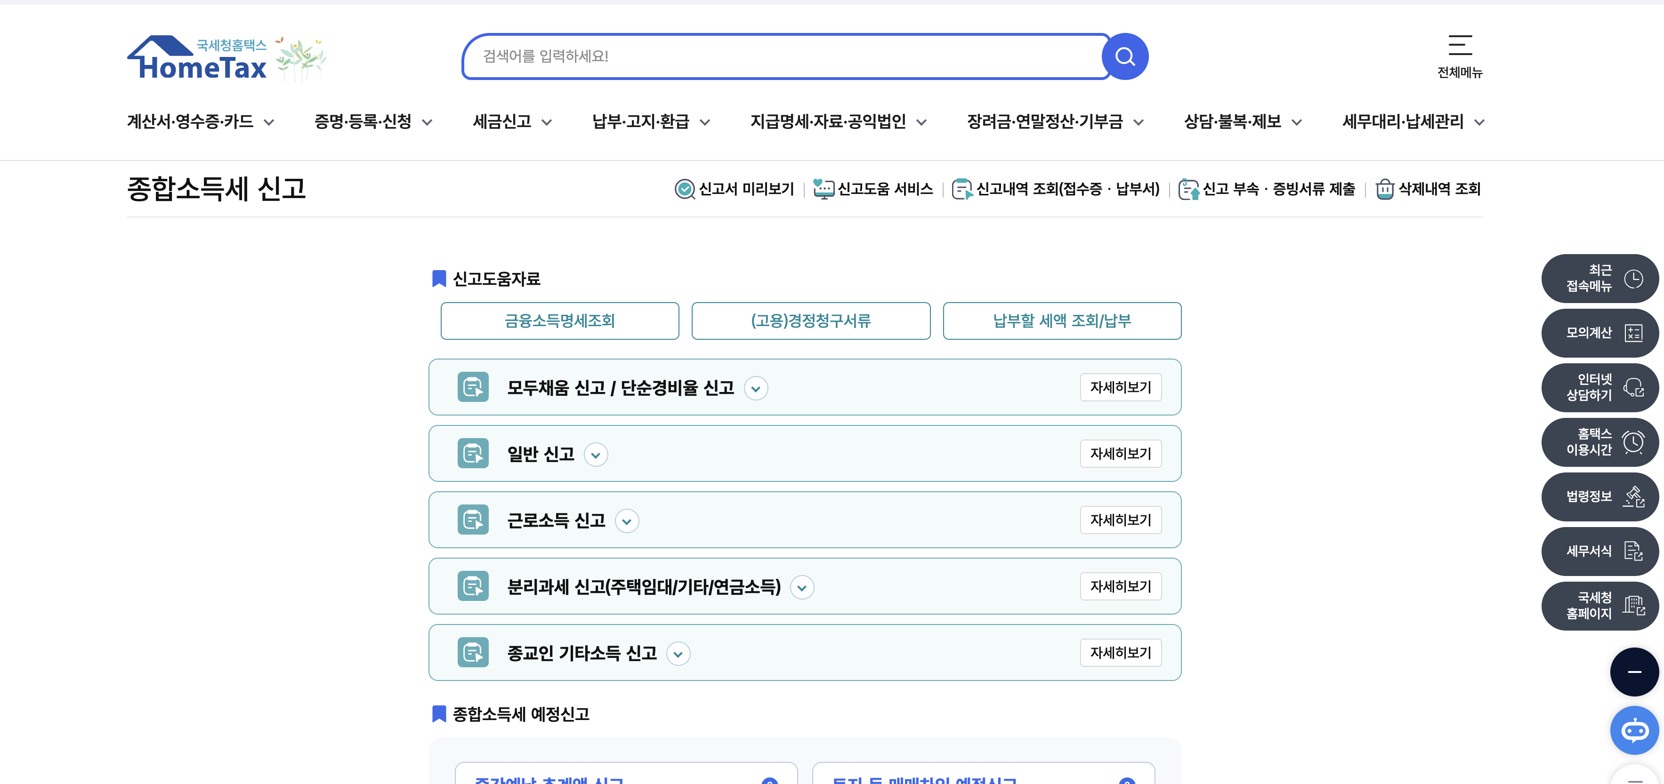Click the document icon beside 종교인 기타소득 신고
This screenshot has height=784, width=1664.
(473, 652)
